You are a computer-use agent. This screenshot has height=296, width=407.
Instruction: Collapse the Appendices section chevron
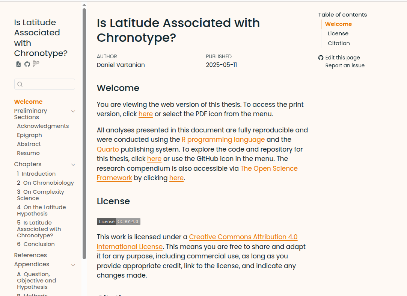coord(73,265)
